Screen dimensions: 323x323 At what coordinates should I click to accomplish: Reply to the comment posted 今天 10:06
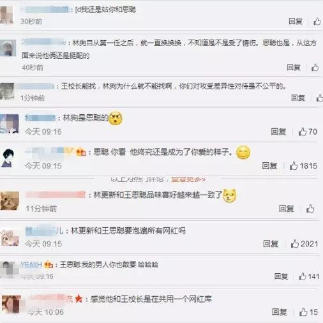280,312
